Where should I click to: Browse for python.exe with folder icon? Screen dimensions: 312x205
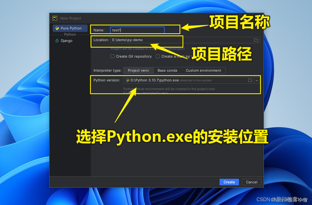(x=250, y=80)
